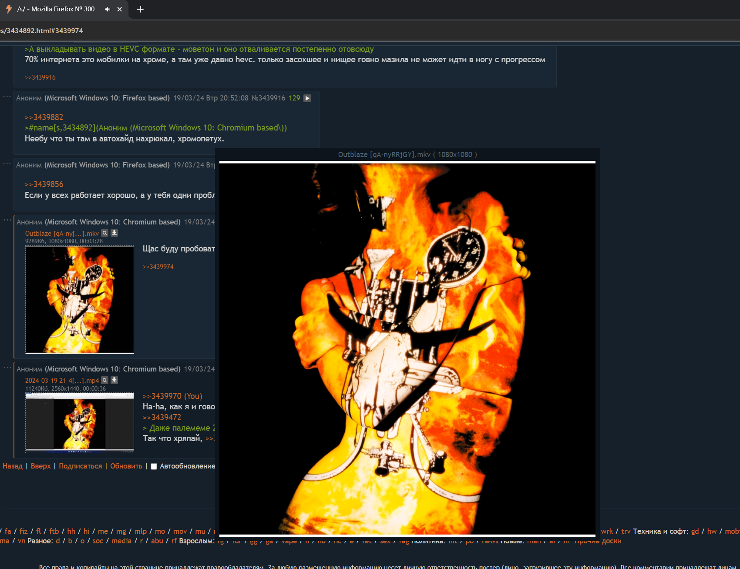Open the mlp board link
Screen dimensions: 740x569
(x=141, y=531)
